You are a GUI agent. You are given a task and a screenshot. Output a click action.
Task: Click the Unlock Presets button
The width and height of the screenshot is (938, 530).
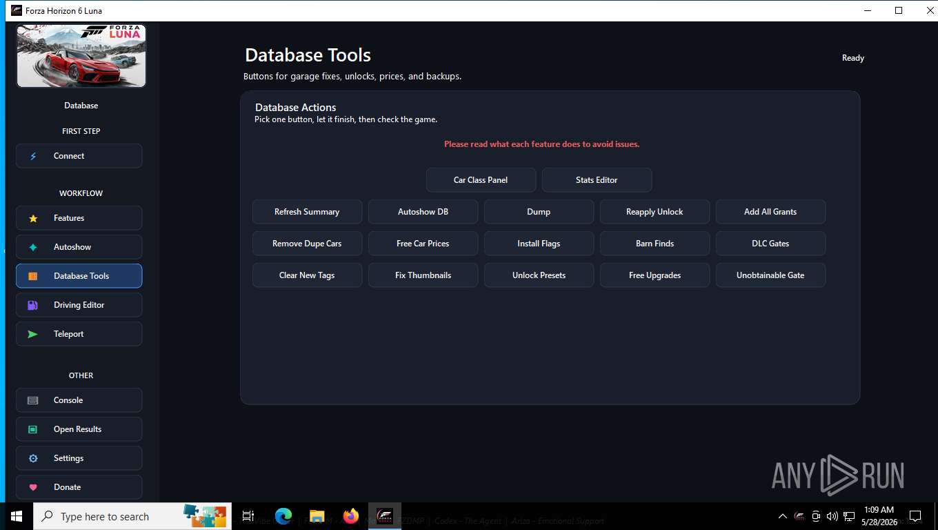coord(539,275)
